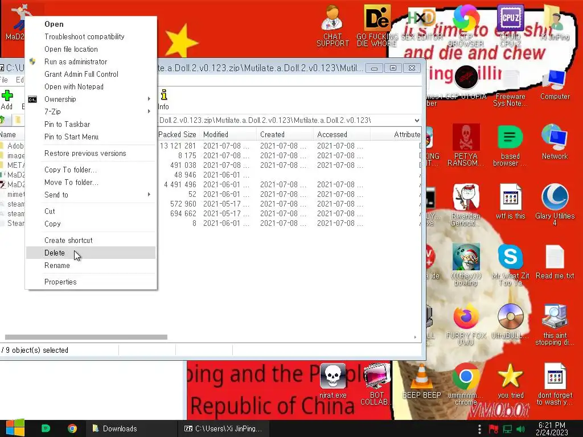Screen dimensions: 583x437
Task: Select Copy from context menu
Action: pos(91,224)
